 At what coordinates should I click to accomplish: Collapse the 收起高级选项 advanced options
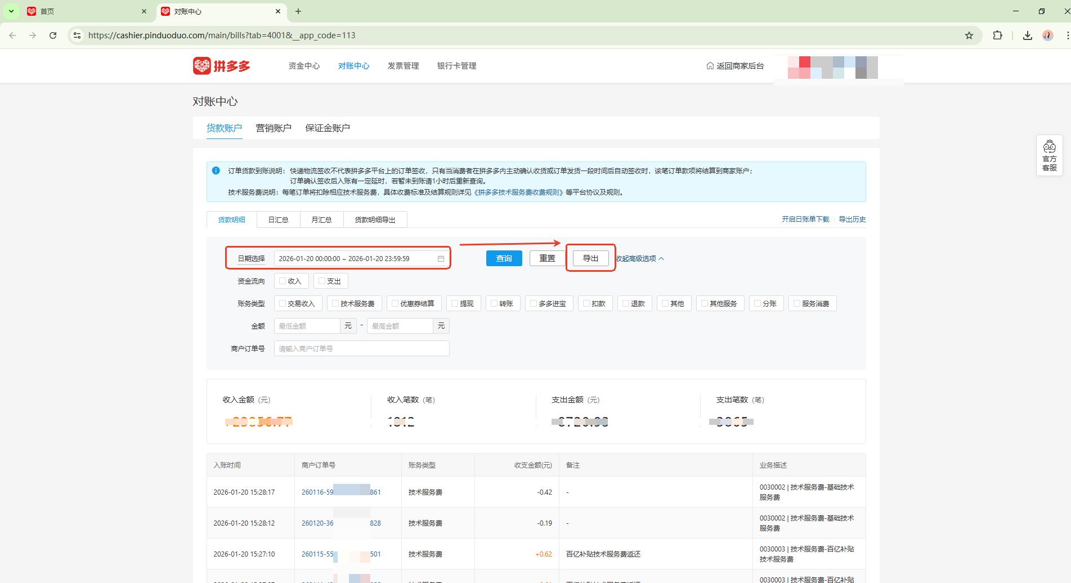tap(640, 259)
